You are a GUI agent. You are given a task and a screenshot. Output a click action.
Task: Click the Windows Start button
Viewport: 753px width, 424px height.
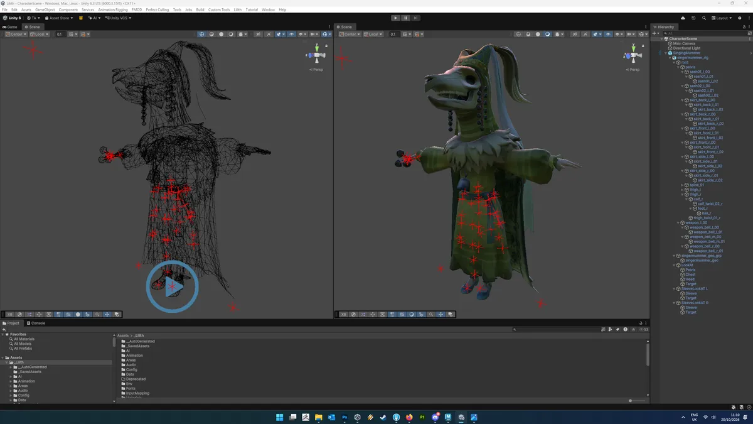pyautogui.click(x=279, y=417)
